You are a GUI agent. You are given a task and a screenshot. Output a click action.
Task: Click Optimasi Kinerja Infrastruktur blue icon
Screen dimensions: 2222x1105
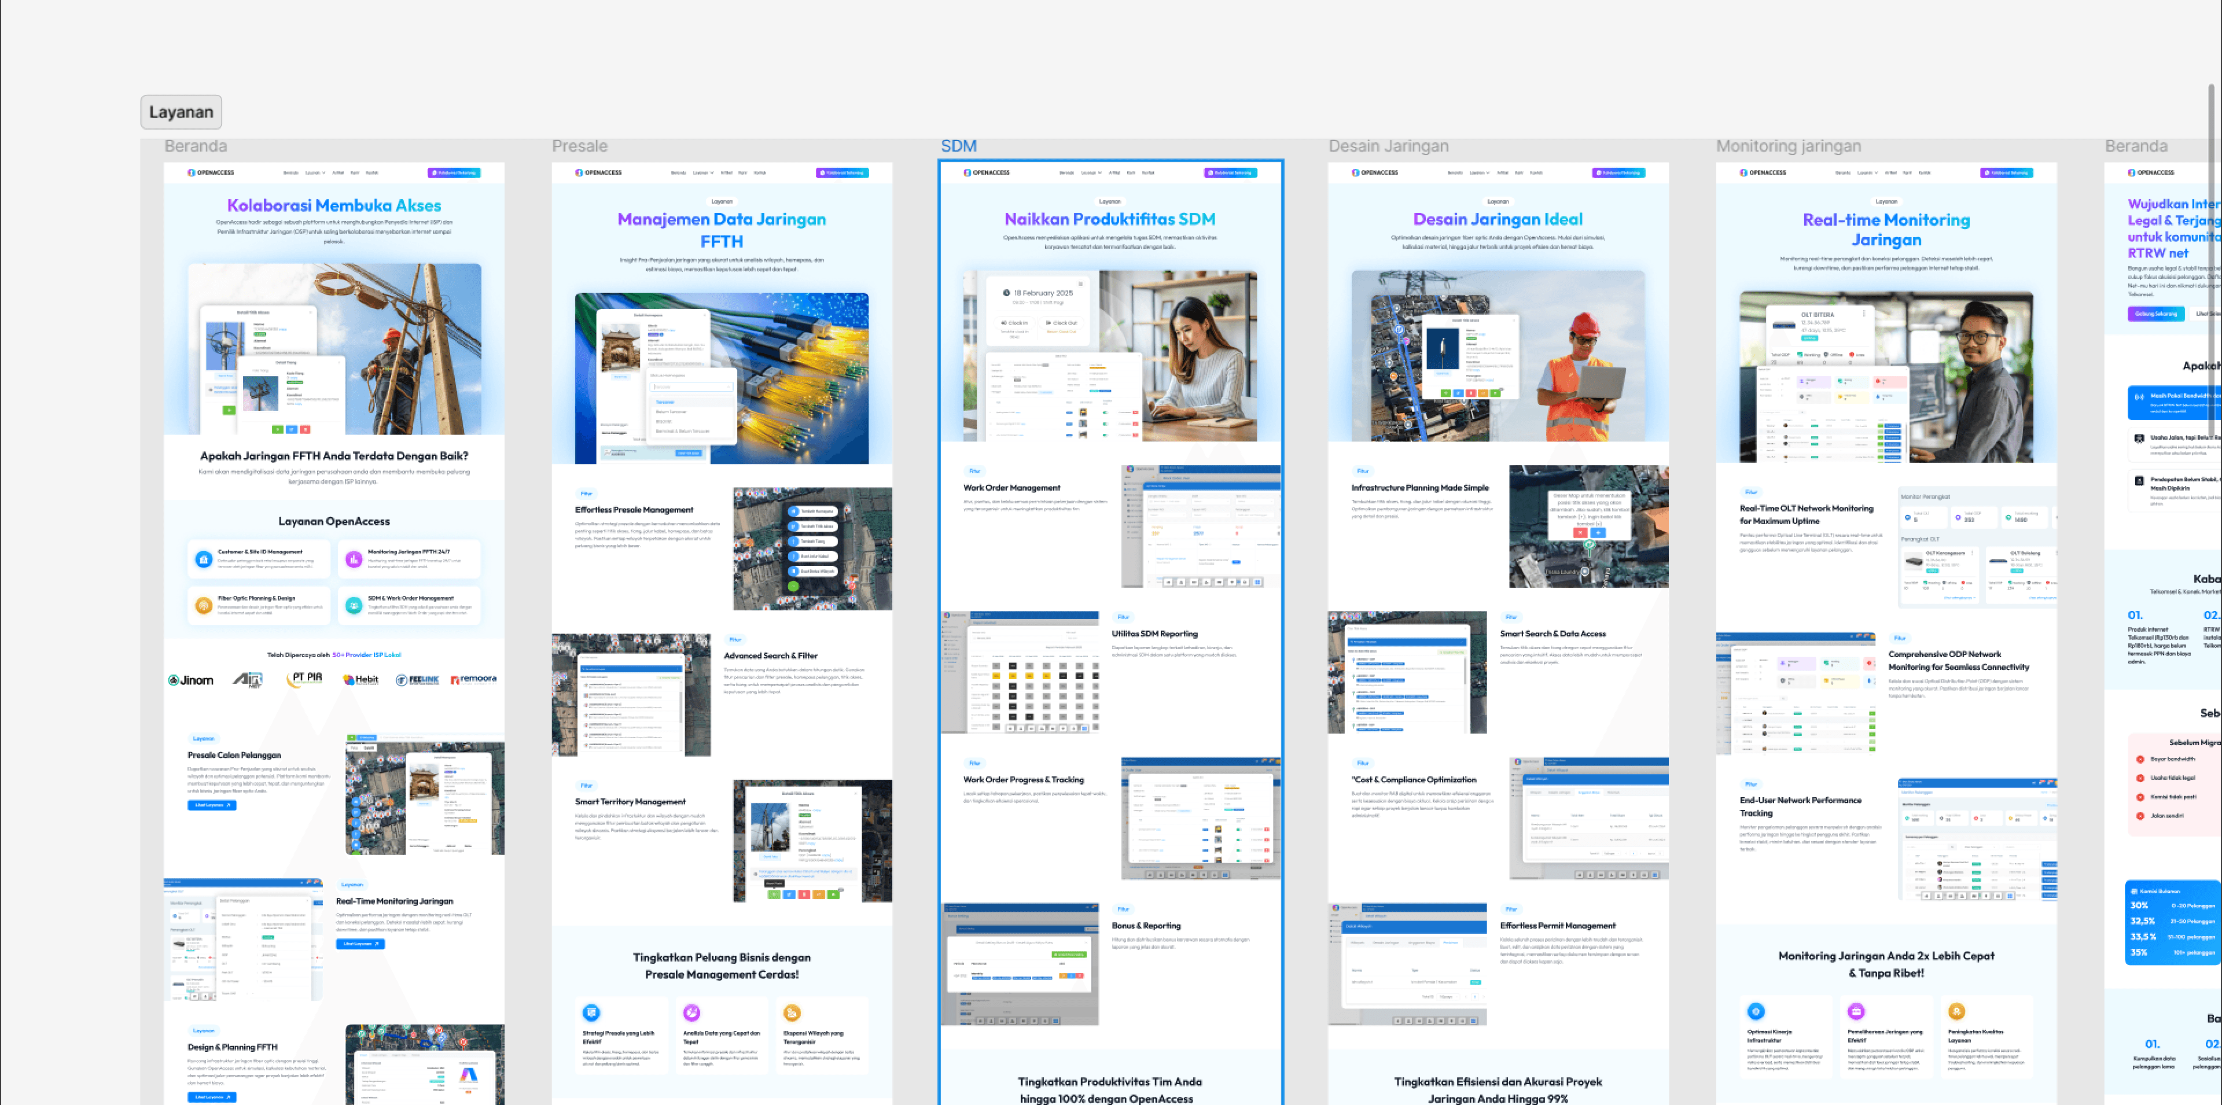click(1756, 1011)
